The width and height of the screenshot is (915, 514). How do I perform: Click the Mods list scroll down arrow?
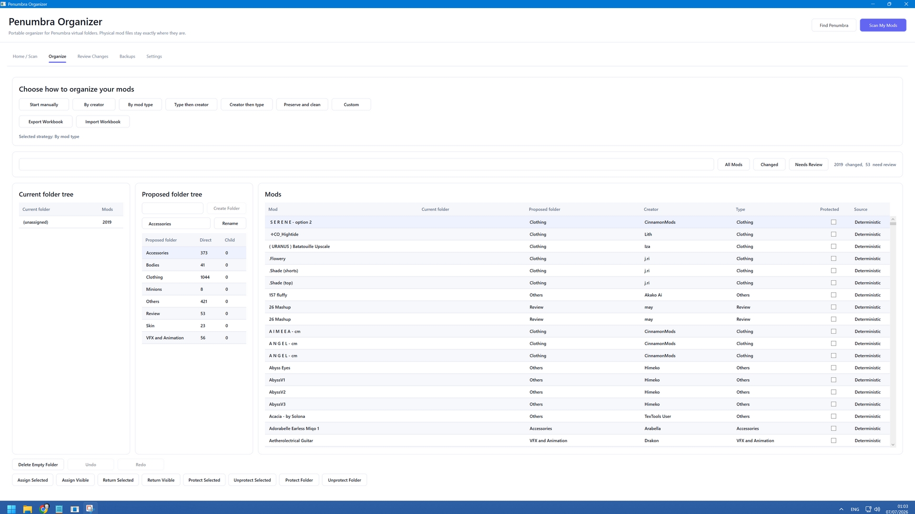(893, 445)
